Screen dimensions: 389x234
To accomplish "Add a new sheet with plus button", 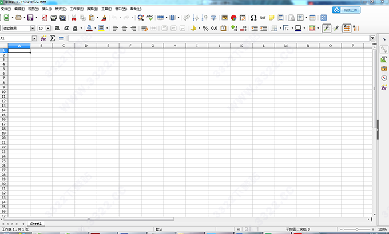I will [x=23, y=224].
